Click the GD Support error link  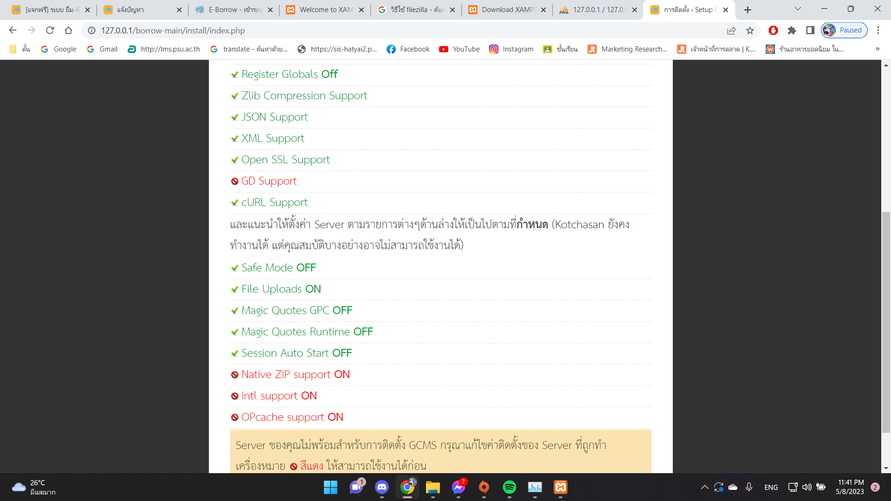pos(269,180)
